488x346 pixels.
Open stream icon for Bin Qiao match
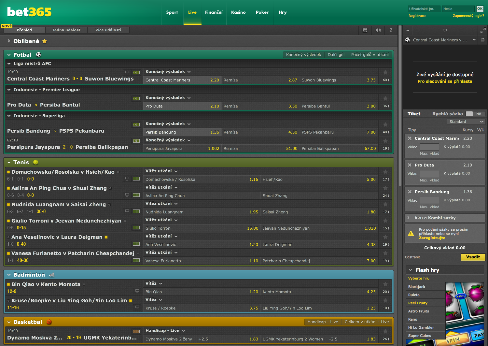click(137, 291)
